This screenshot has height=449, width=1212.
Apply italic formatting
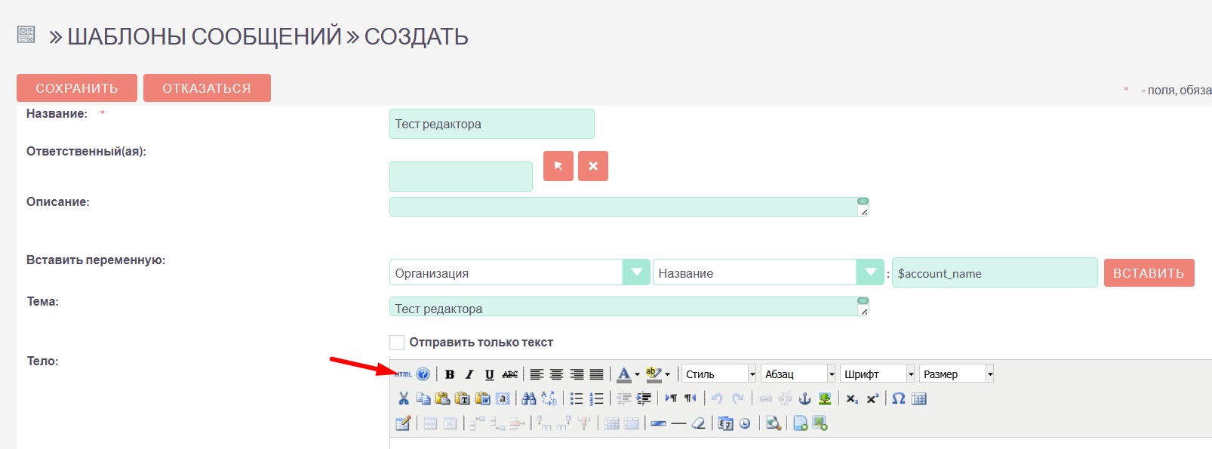(x=469, y=374)
